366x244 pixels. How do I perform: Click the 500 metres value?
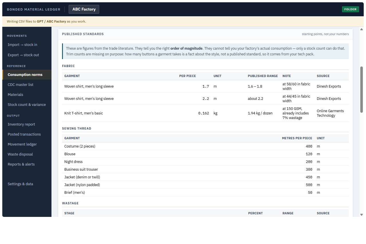[309, 185]
